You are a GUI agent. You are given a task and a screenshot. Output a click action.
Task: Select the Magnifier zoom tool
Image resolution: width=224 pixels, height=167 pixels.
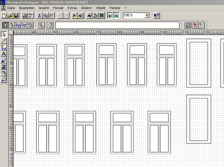point(4,79)
